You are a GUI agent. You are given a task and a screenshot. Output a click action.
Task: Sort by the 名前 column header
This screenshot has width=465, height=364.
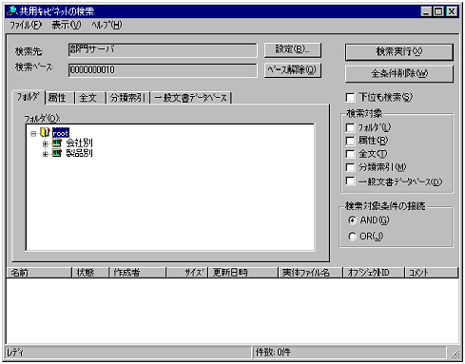coord(39,273)
